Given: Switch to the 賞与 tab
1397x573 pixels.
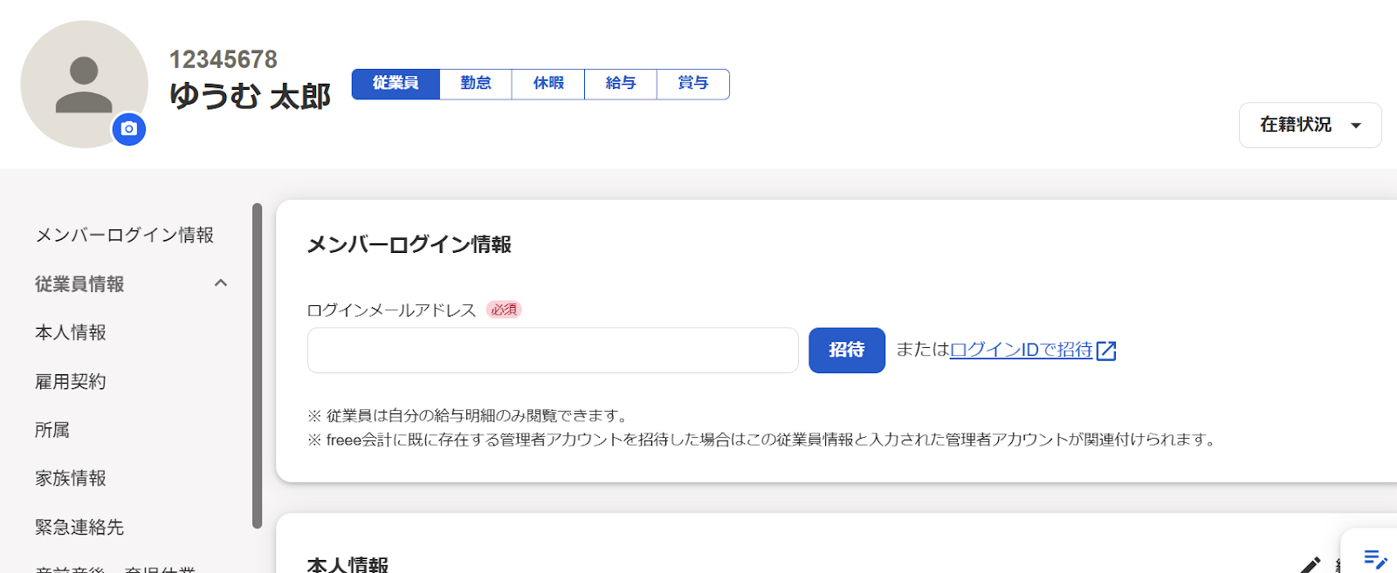Looking at the screenshot, I should (x=693, y=84).
